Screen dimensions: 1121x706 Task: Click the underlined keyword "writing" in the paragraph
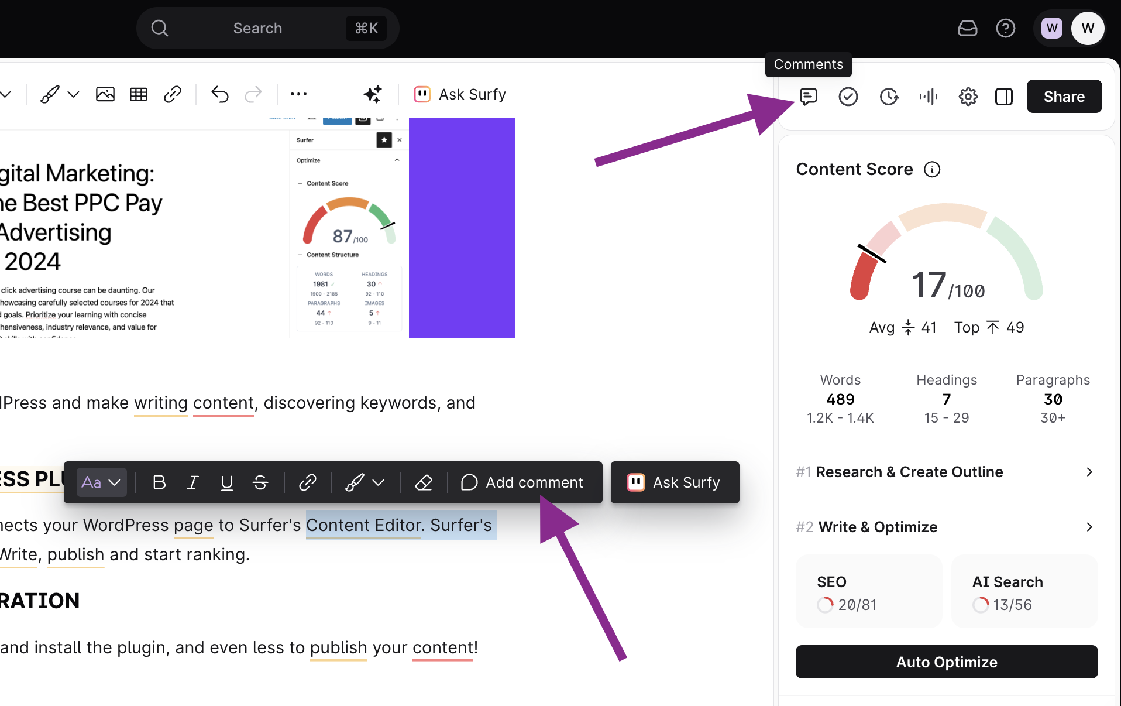[161, 403]
